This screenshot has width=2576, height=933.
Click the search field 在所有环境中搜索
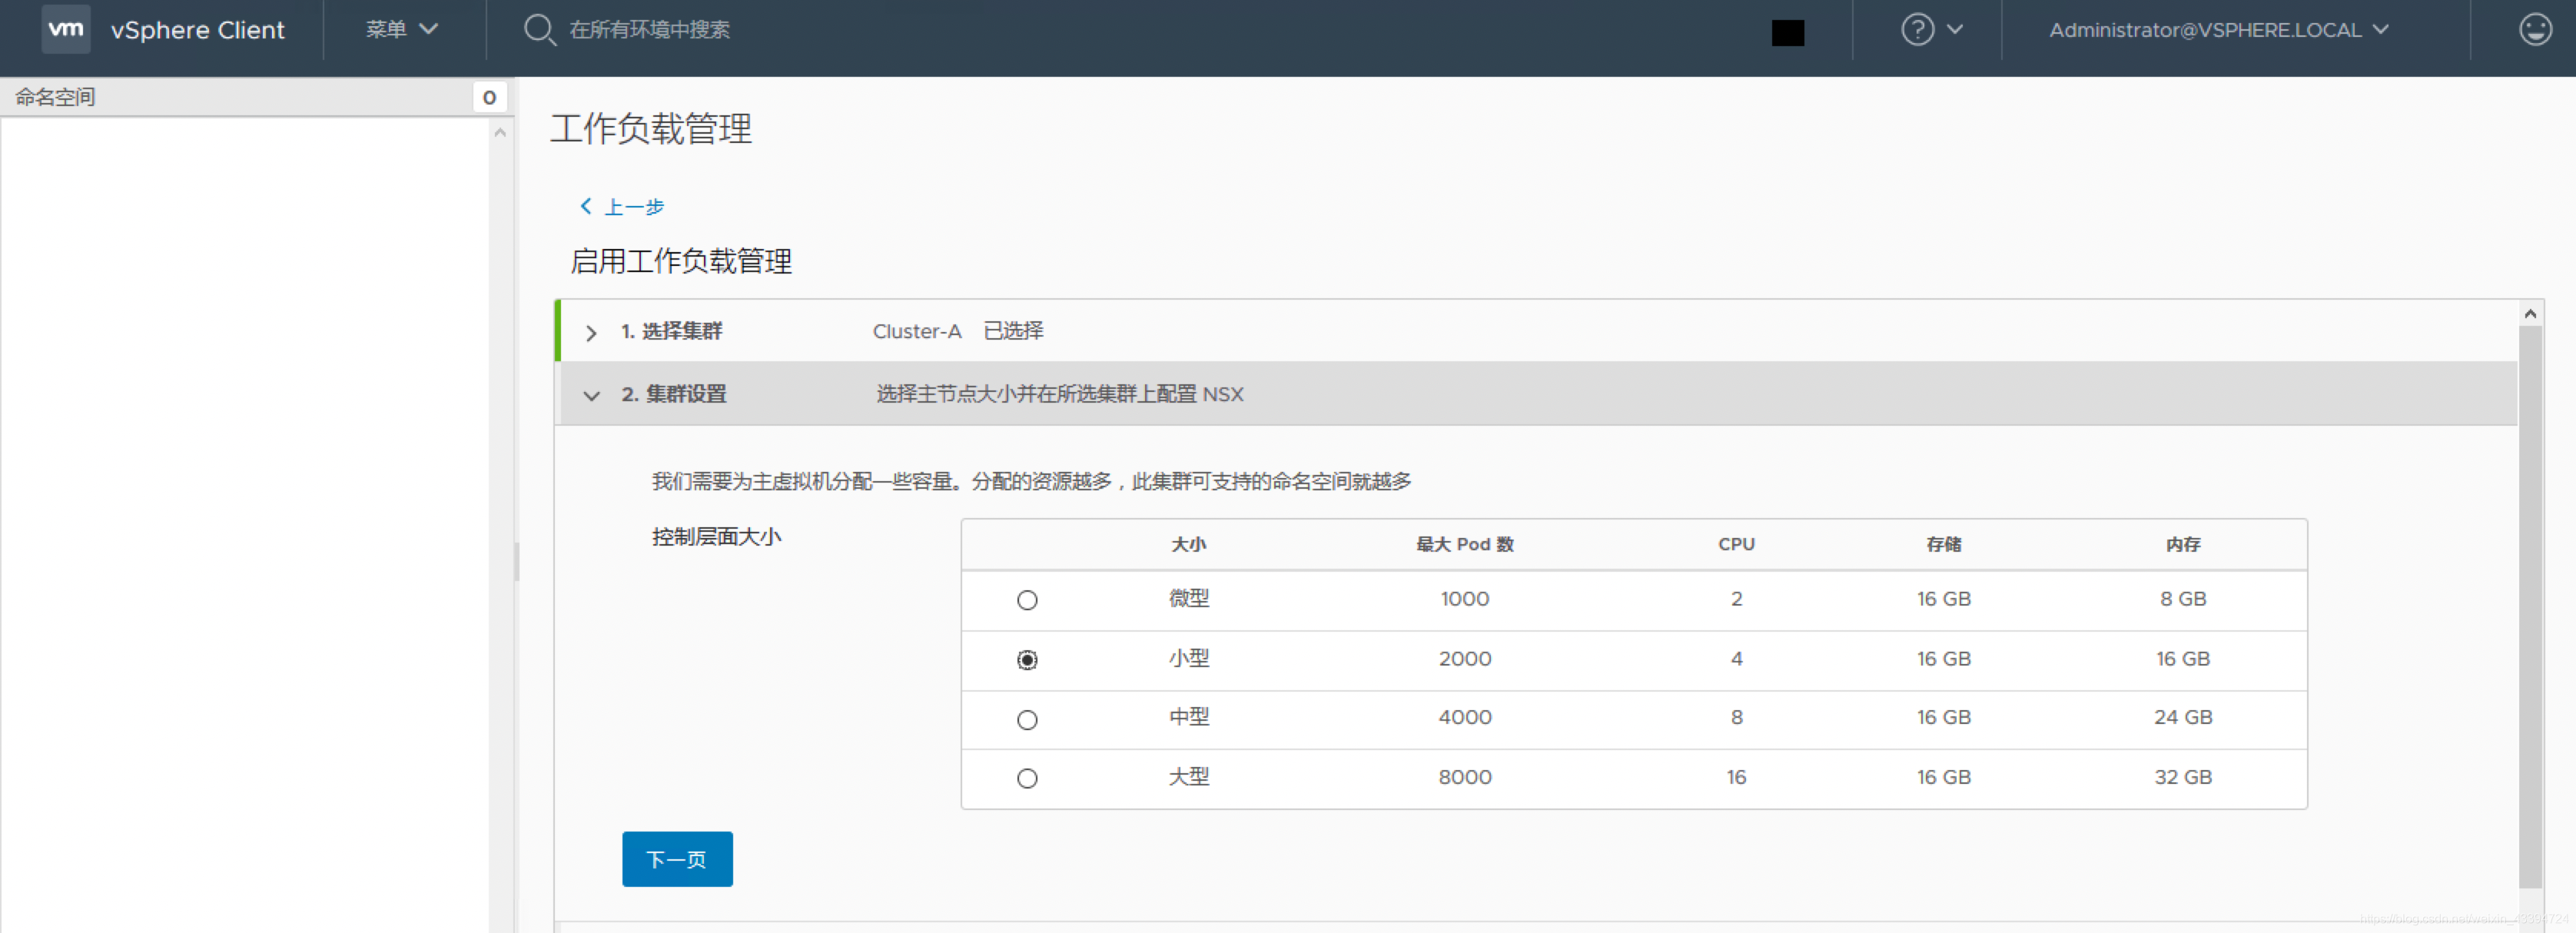coord(649,30)
